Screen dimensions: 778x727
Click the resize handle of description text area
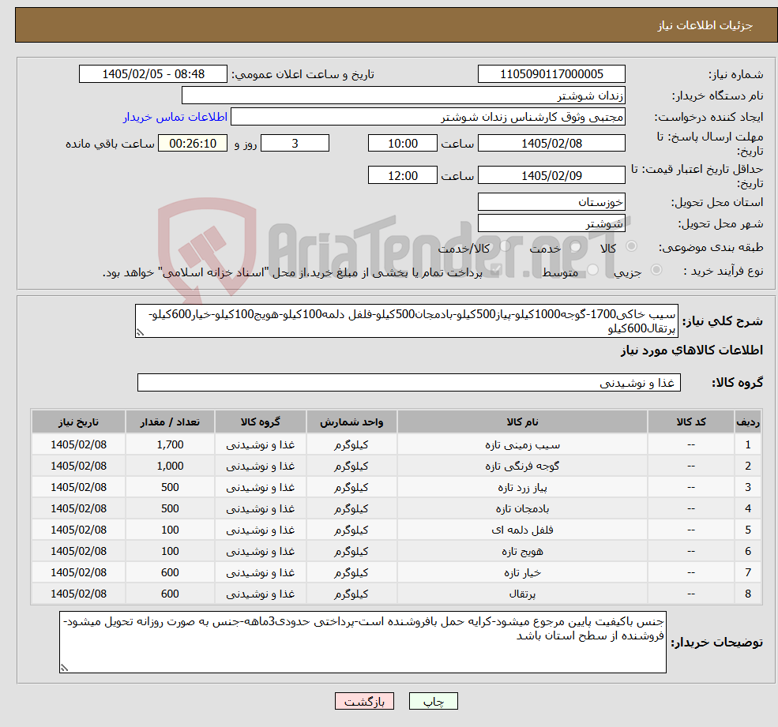pyautogui.click(x=140, y=332)
